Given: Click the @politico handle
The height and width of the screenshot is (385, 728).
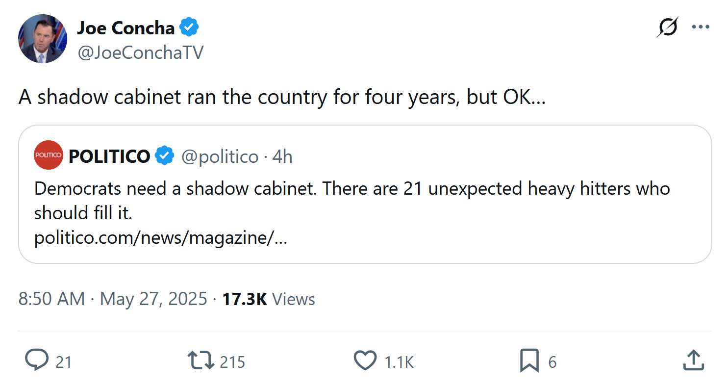Looking at the screenshot, I should [220, 156].
